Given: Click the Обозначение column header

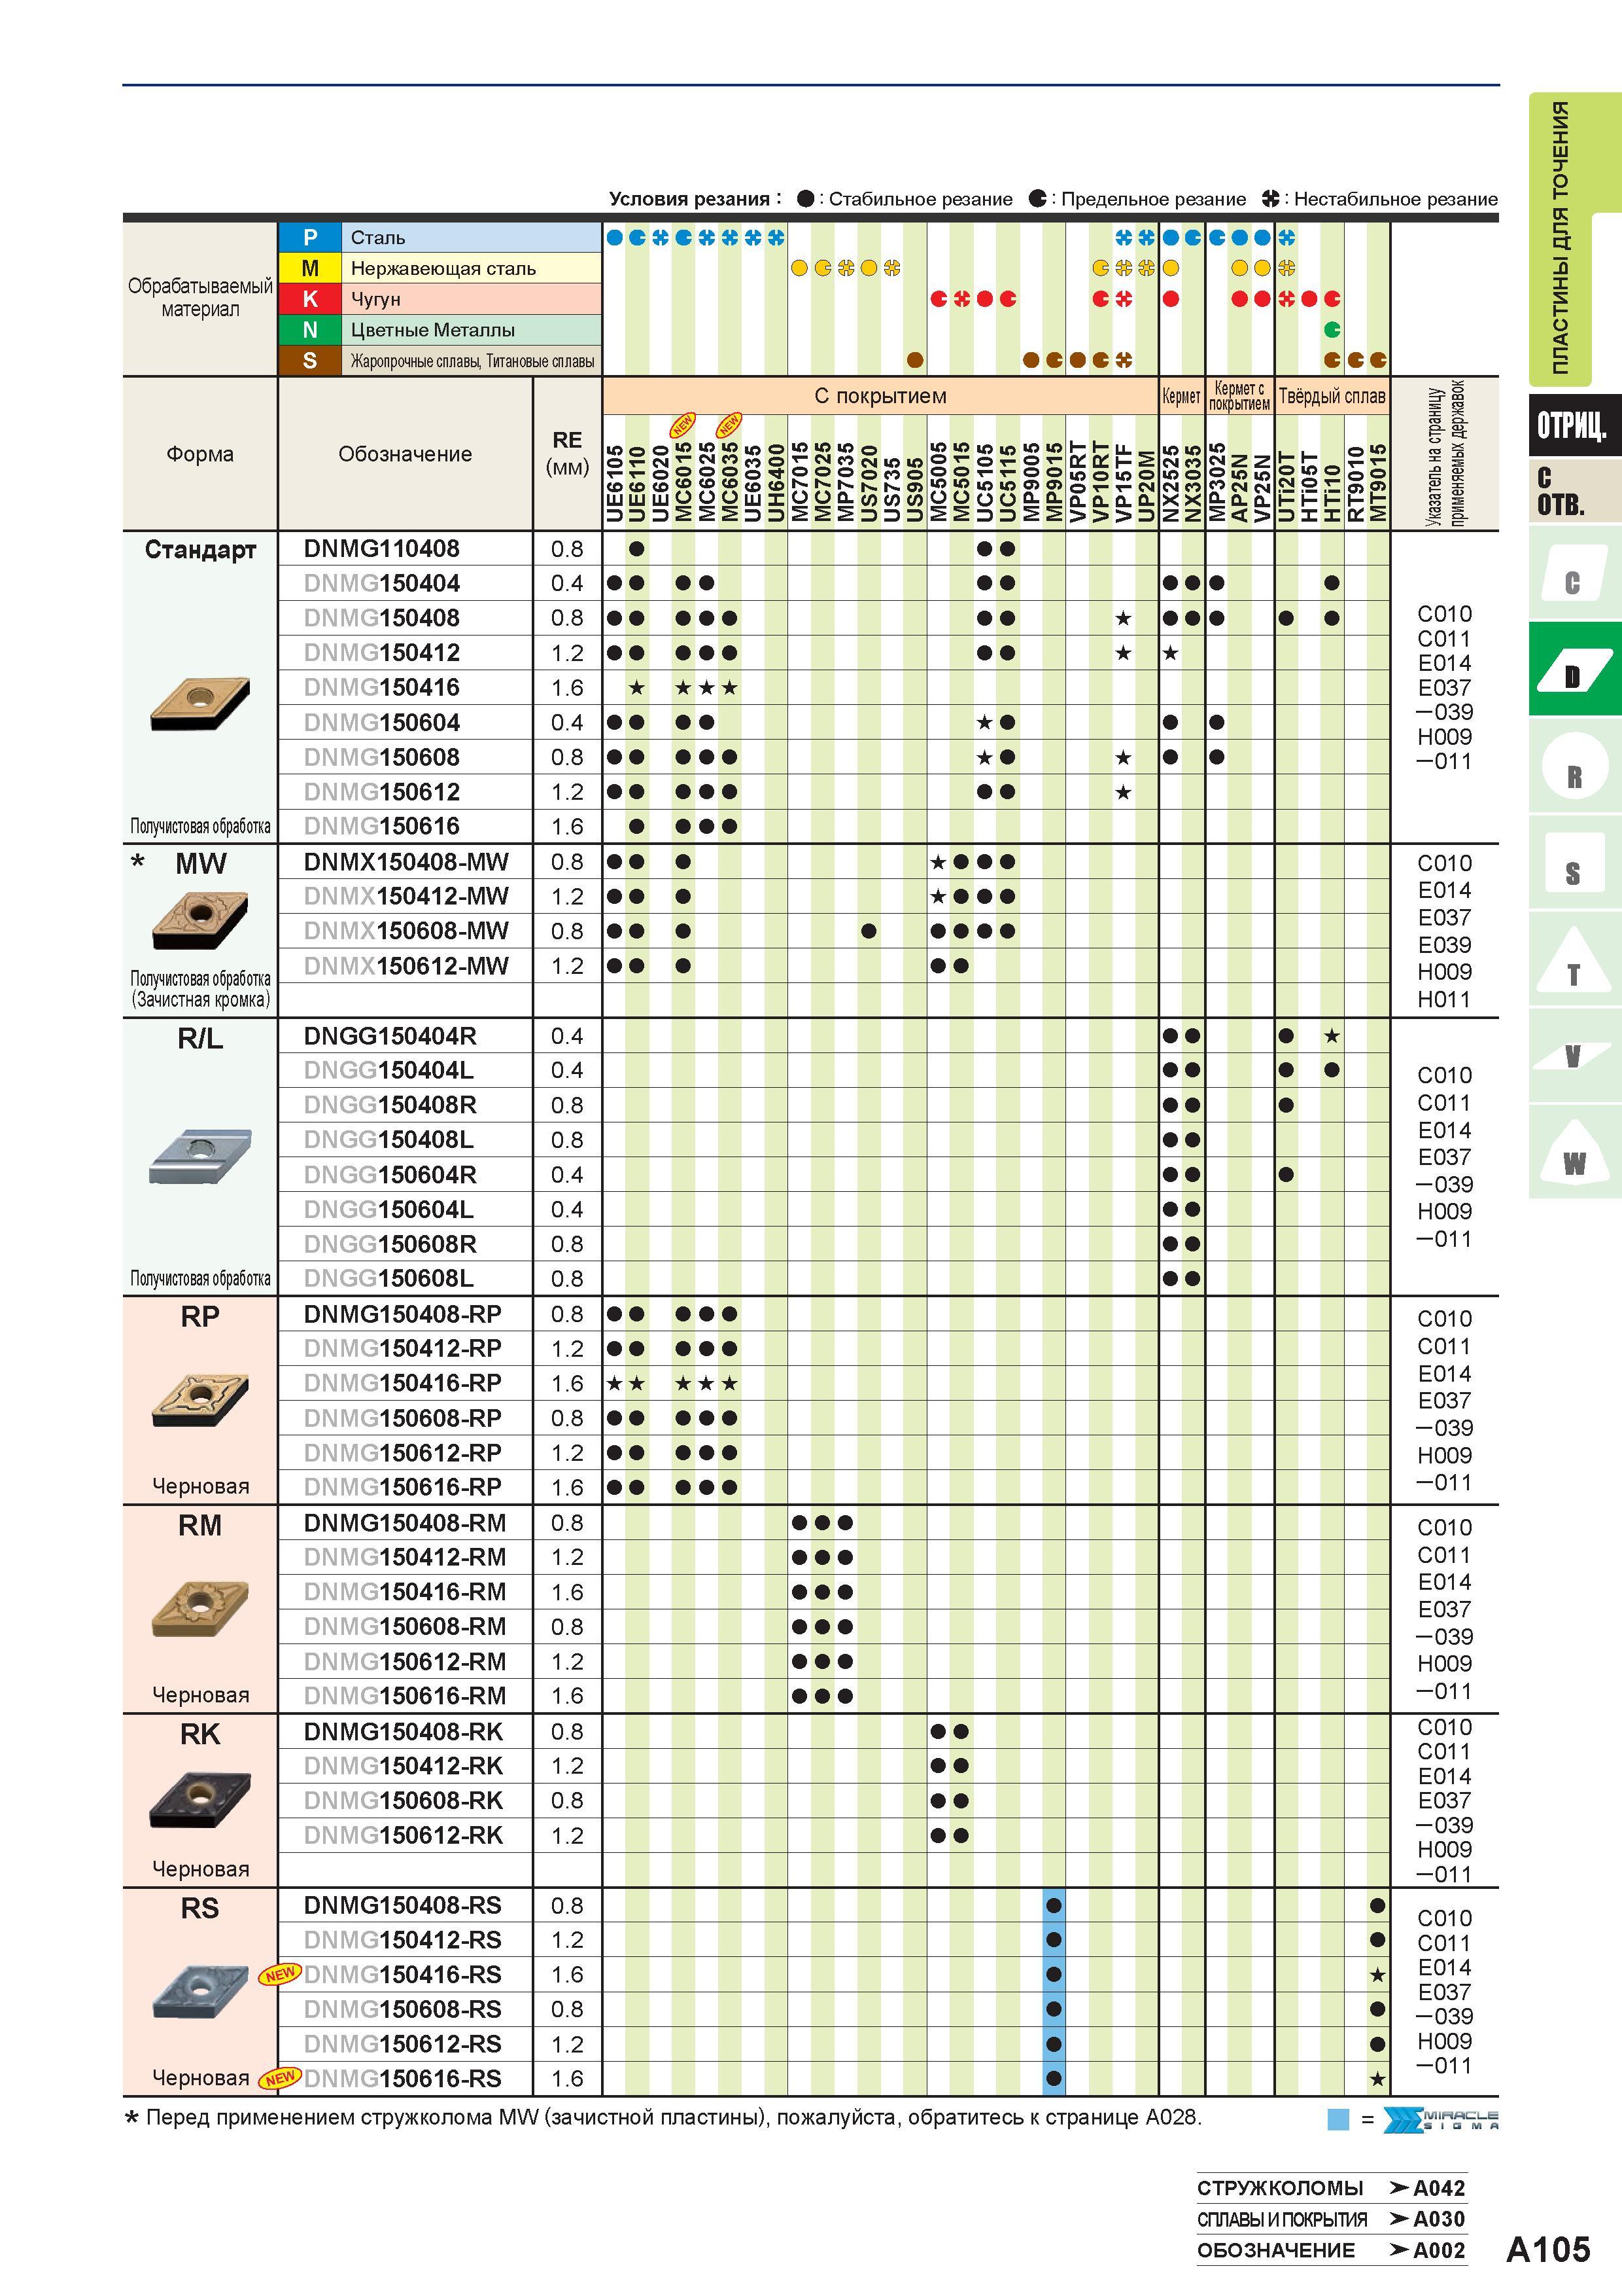Looking at the screenshot, I should pos(405,454).
